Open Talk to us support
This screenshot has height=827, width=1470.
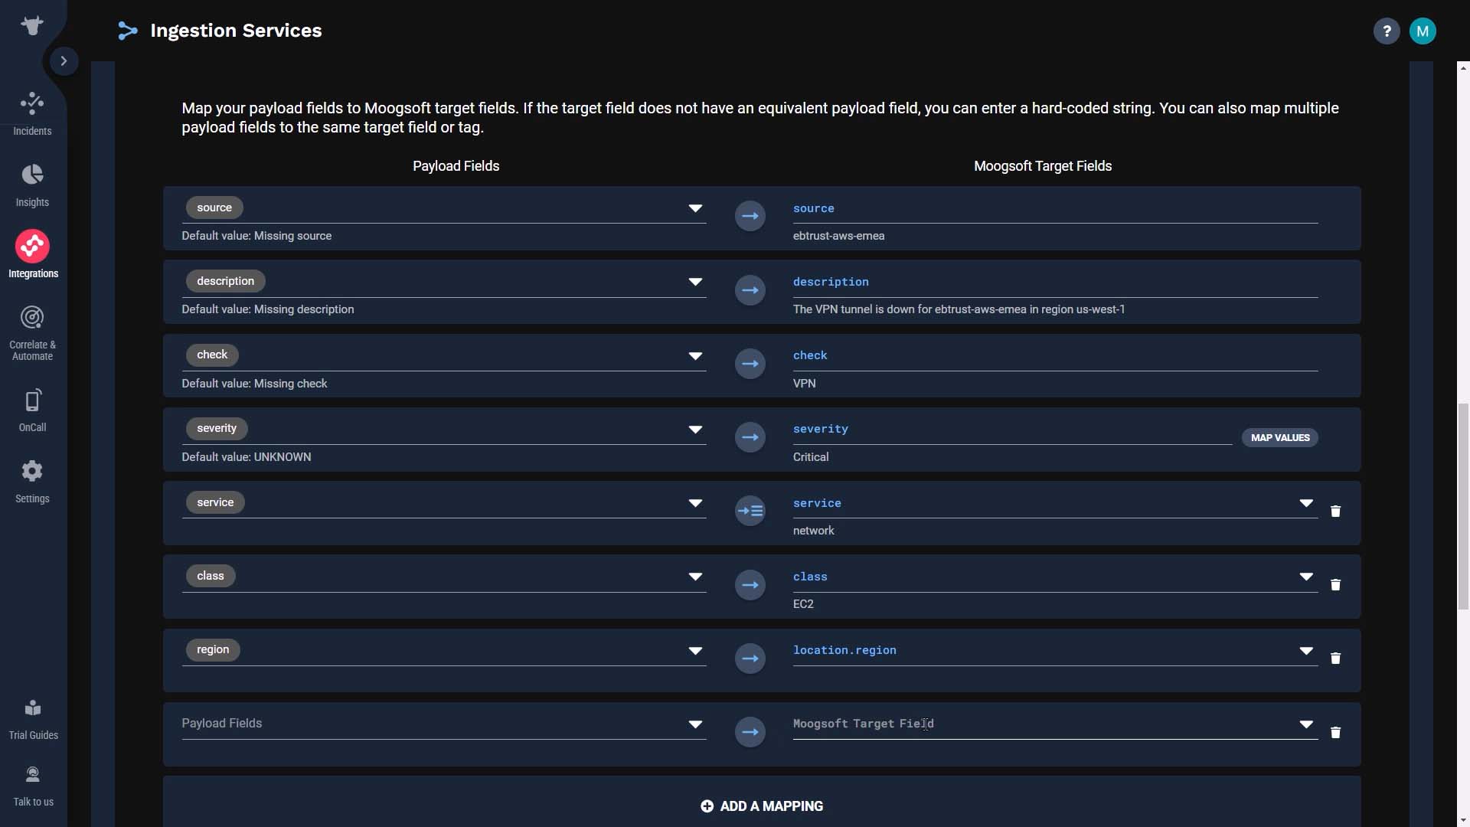click(x=33, y=786)
